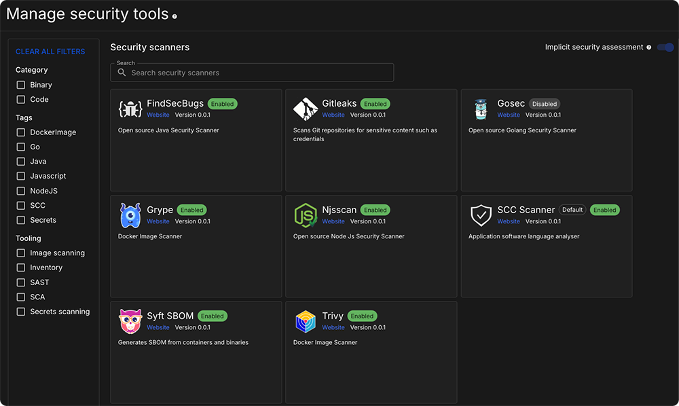The image size is (679, 406).
Task: Click the Gitleaks card title
Action: click(339, 103)
